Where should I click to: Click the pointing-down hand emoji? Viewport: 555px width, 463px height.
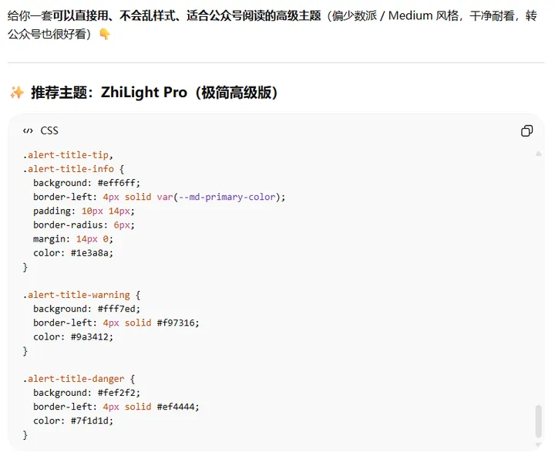pos(105,35)
